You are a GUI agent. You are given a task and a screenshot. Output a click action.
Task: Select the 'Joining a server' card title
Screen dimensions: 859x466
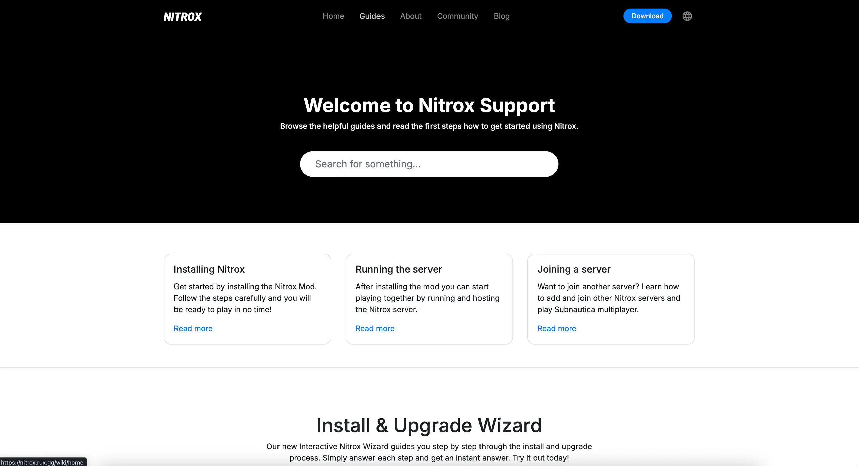(574, 269)
